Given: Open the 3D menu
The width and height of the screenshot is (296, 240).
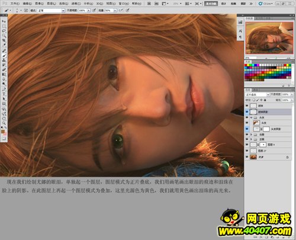Looking at the screenshot, I should 99,4.
